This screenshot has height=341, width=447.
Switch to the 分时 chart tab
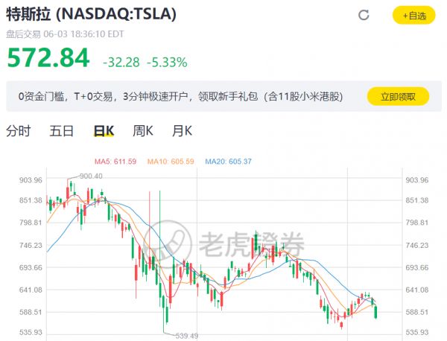(x=19, y=131)
